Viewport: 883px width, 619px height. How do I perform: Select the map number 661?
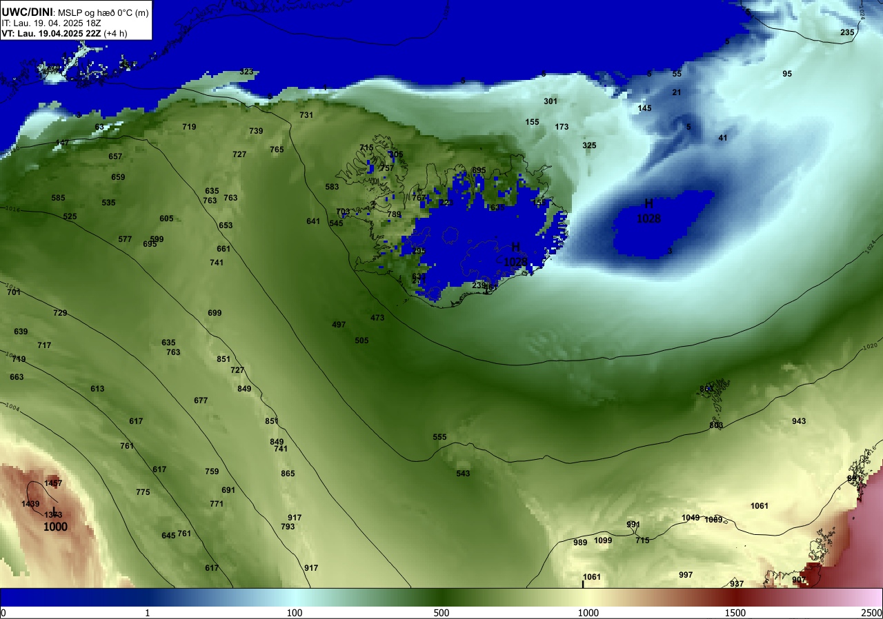(x=224, y=249)
